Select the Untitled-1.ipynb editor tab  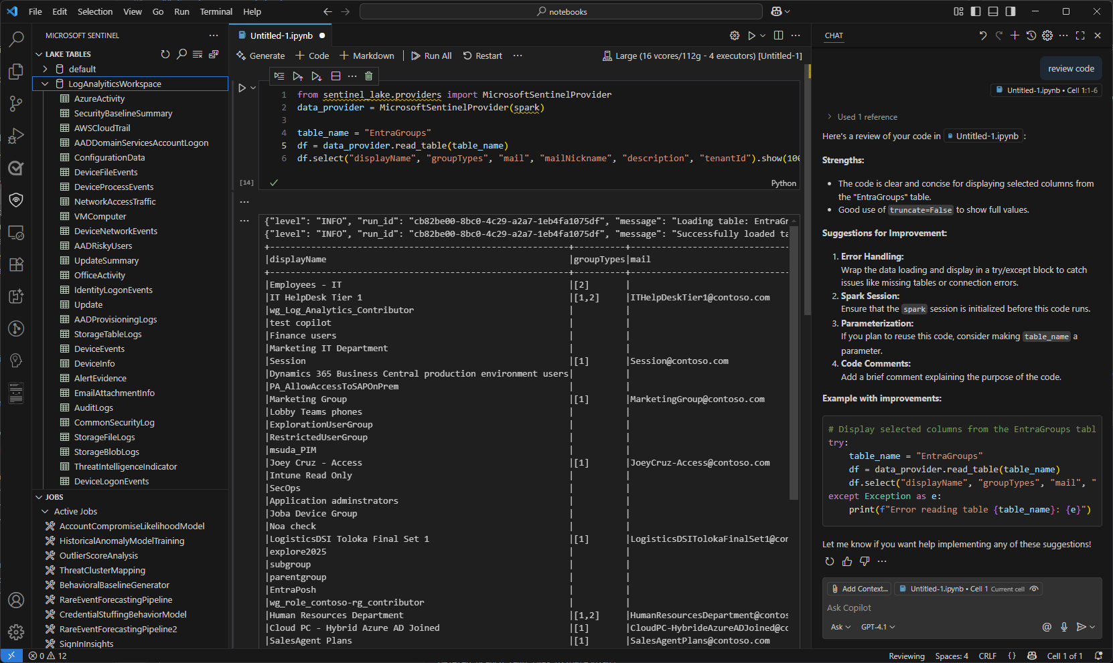[x=281, y=35]
